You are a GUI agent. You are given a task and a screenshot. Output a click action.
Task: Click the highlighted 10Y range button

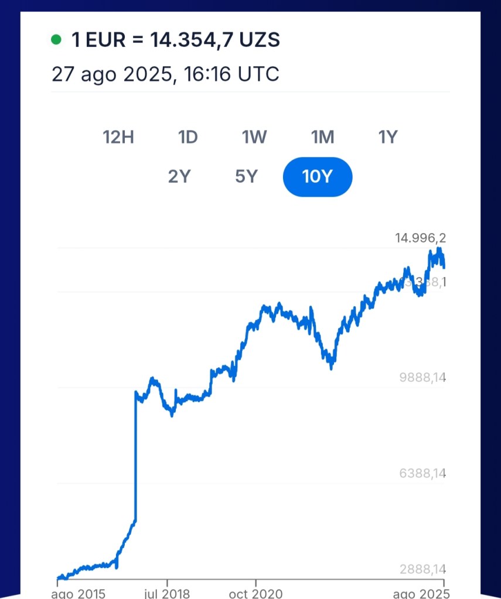pos(317,176)
